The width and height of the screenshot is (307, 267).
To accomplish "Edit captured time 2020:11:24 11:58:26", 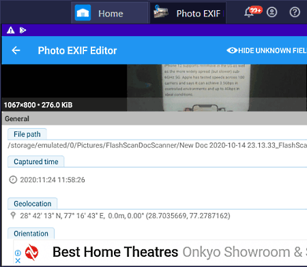I will tap(53, 180).
